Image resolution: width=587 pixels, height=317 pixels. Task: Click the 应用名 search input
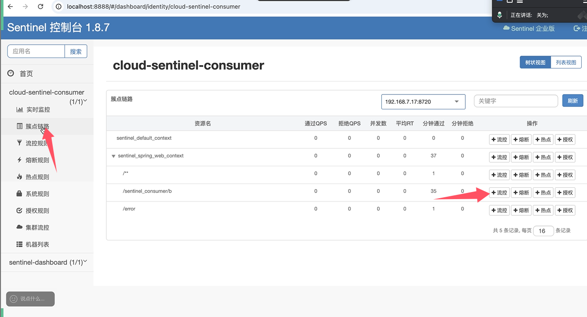[x=36, y=51]
